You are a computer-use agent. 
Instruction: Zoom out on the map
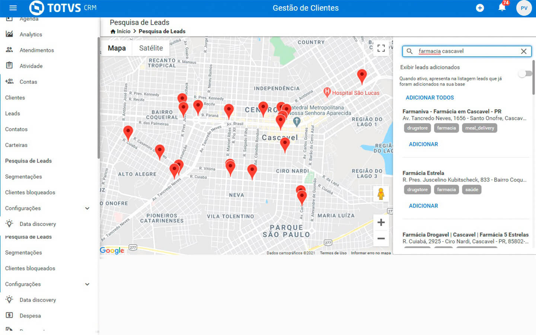[381, 239]
